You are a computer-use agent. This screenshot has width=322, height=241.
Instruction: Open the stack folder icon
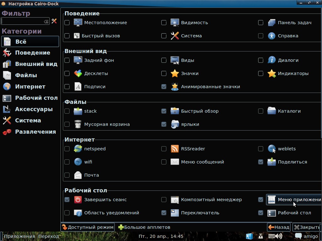78,111
